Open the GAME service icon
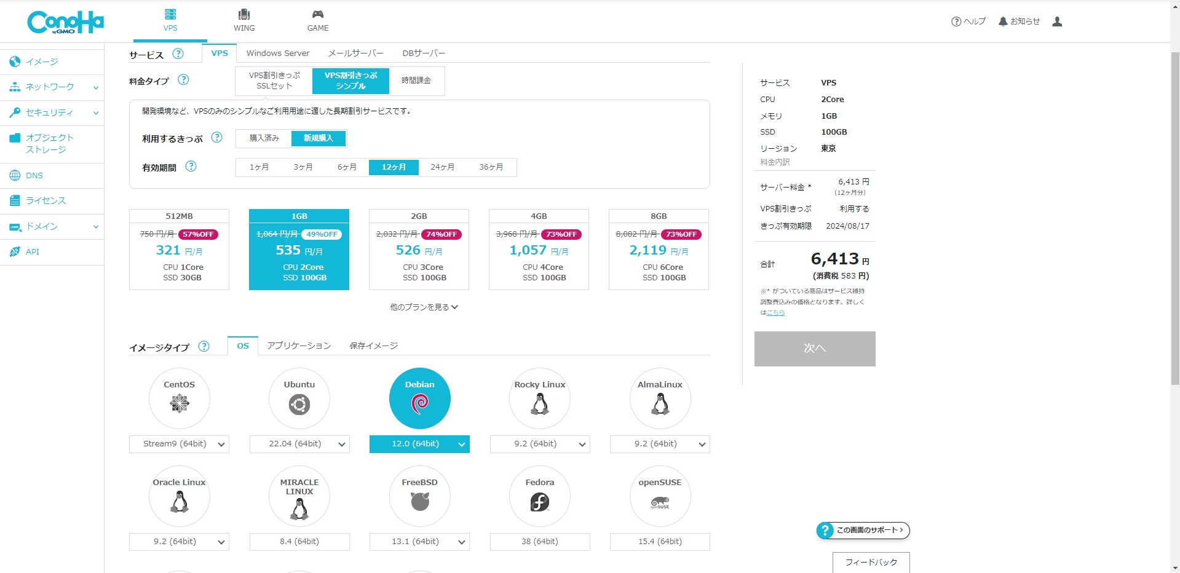Screen dimensions: 1180x573 [318, 21]
